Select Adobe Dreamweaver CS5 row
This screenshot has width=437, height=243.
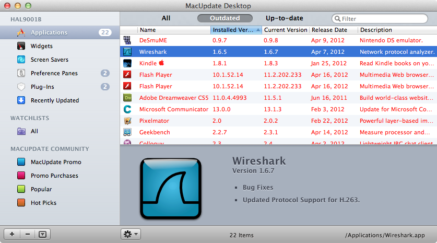pyautogui.click(x=174, y=98)
